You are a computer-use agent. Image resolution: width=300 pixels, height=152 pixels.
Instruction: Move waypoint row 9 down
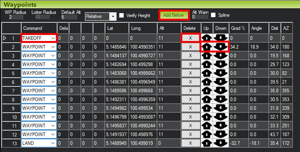point(221,108)
